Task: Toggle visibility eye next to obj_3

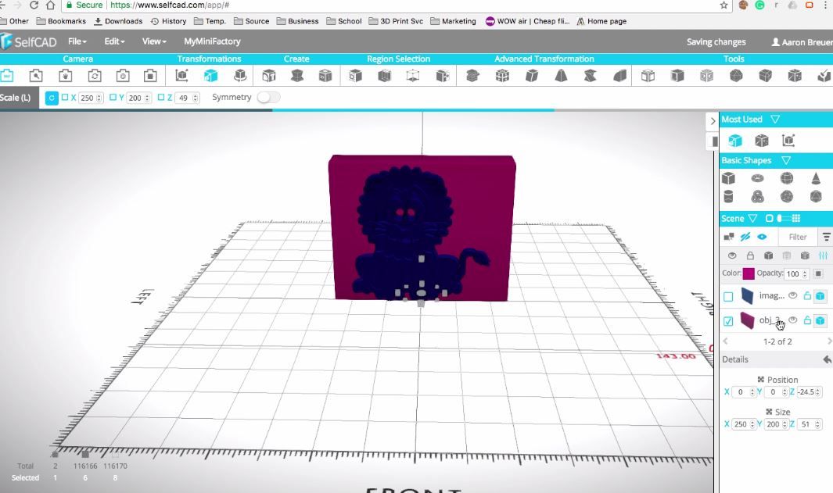Action: 793,319
